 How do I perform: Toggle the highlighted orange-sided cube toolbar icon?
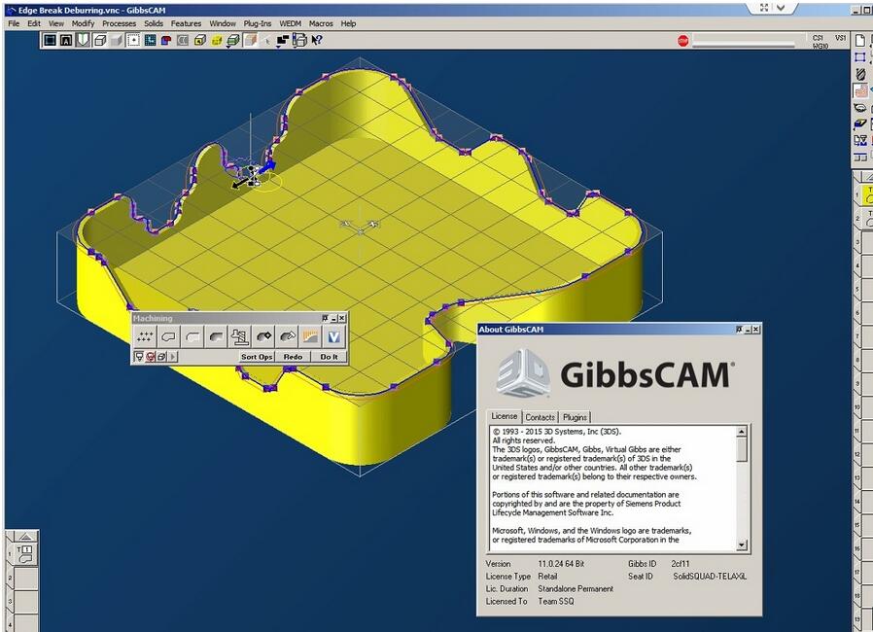click(251, 40)
